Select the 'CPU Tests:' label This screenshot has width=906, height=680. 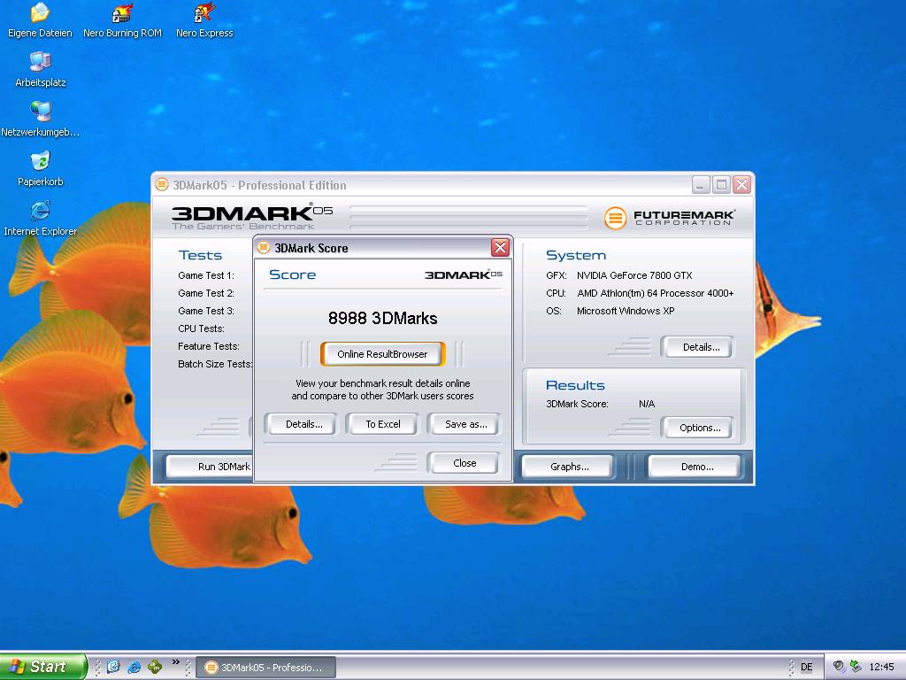pyautogui.click(x=201, y=328)
